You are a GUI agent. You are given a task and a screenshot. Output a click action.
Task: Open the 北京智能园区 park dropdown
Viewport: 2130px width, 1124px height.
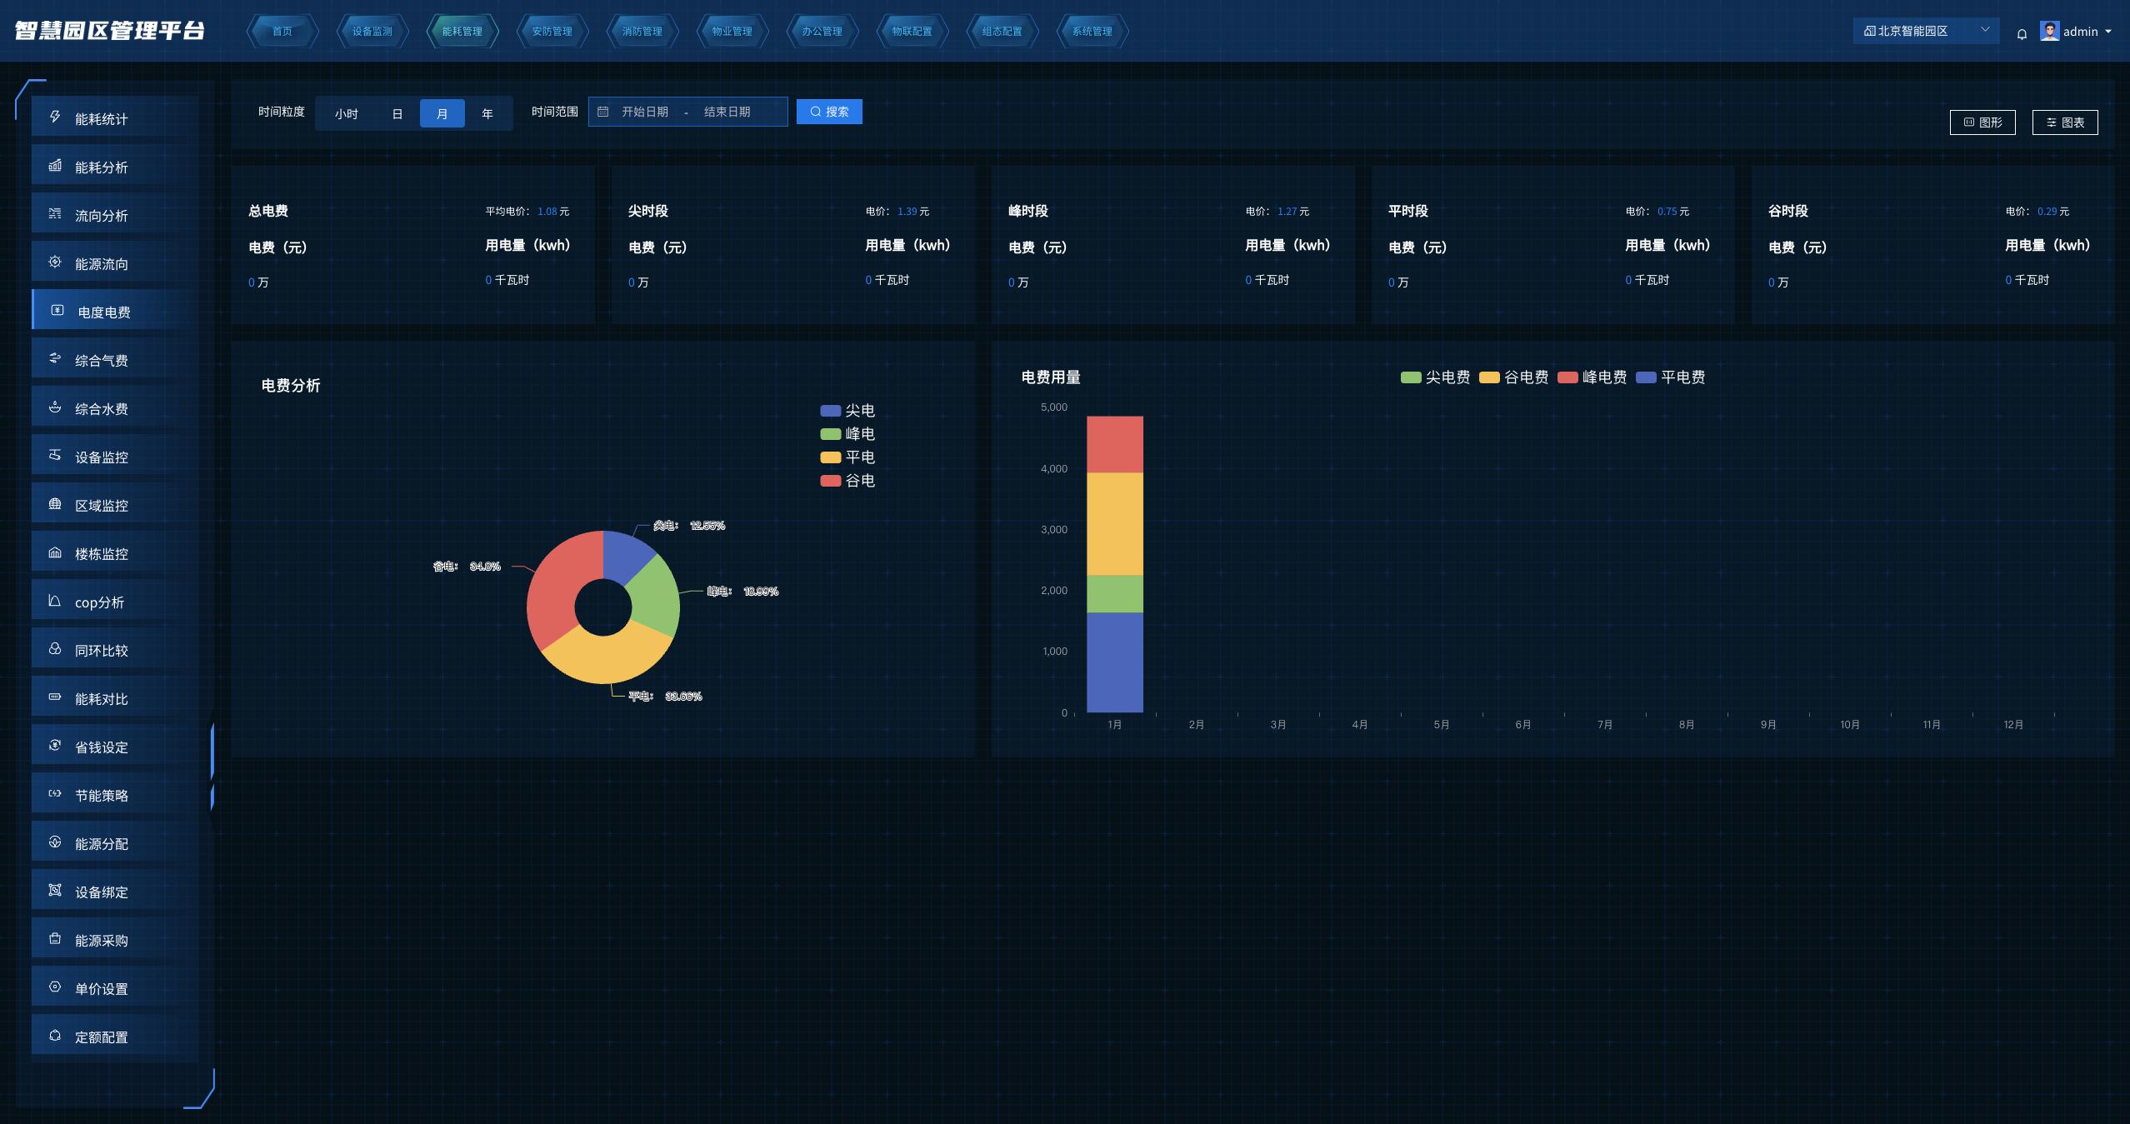pyautogui.click(x=1925, y=31)
